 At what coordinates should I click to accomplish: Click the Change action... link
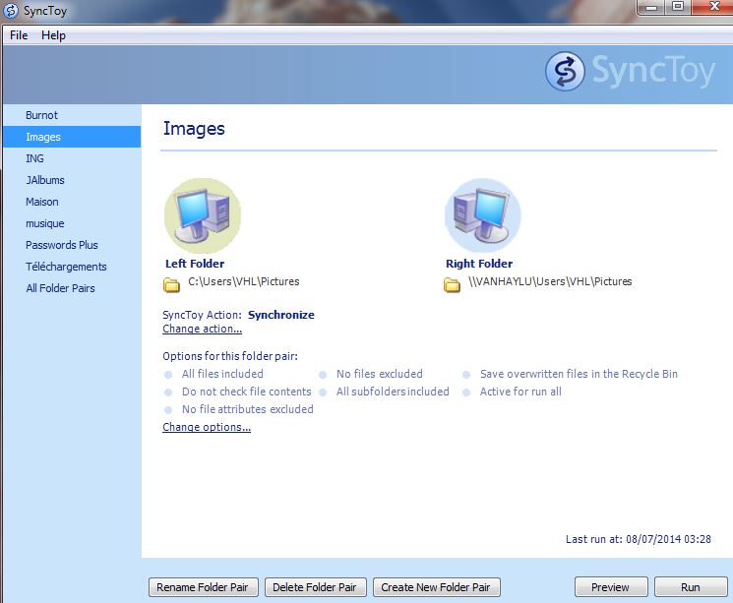[x=202, y=329]
